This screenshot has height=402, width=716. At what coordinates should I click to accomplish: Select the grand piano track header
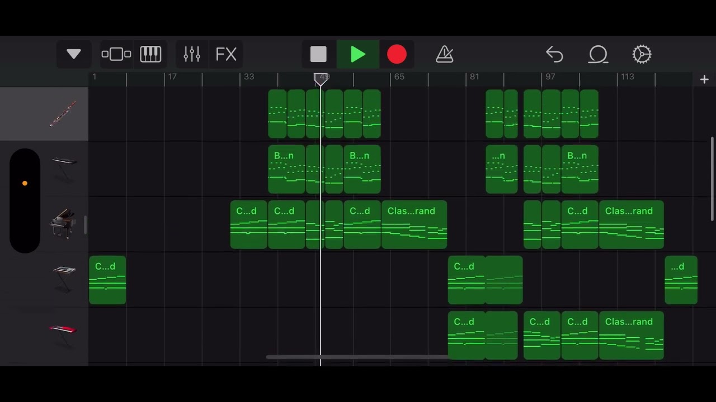coord(63,224)
